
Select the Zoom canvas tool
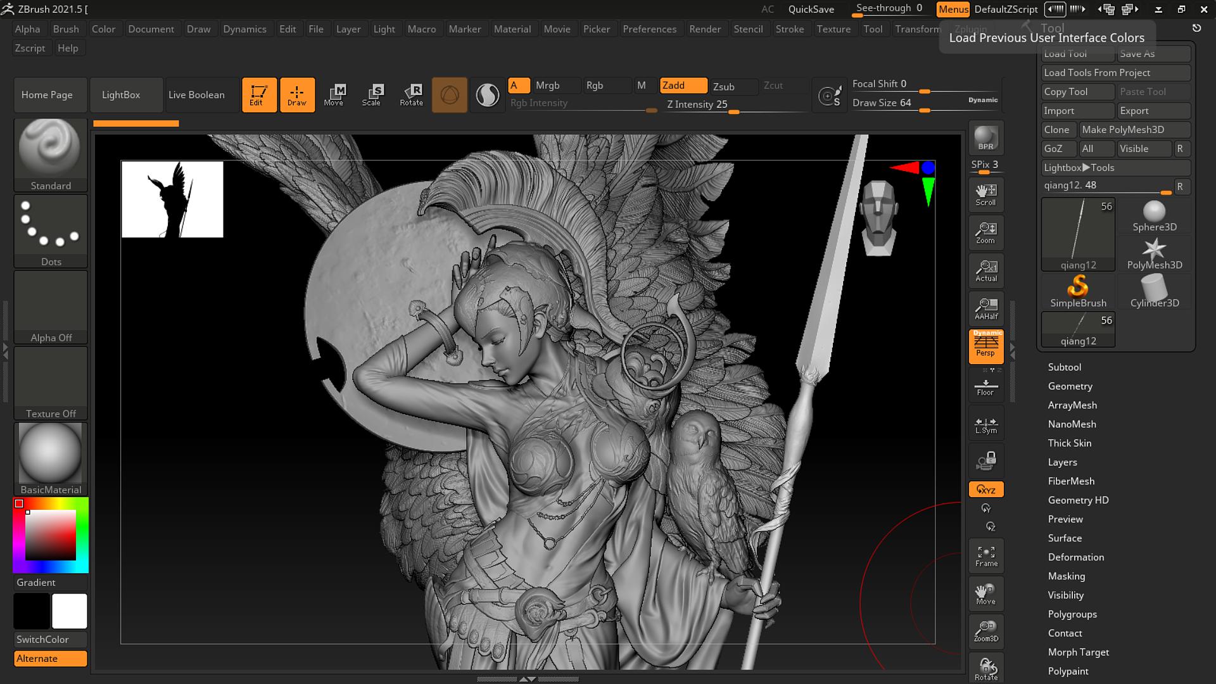[986, 233]
